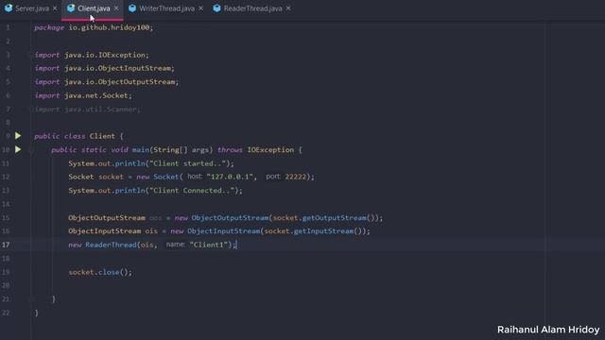This screenshot has height=340, width=605.
Task: Run the Client class via gutter arrow
Action: (18, 136)
